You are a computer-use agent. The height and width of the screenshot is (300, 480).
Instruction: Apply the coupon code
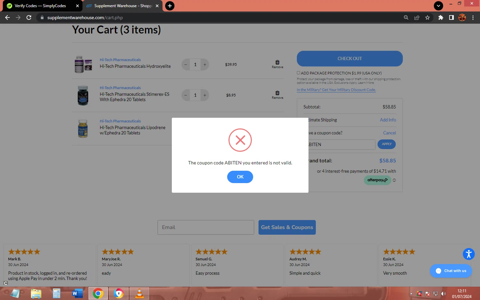(387, 144)
